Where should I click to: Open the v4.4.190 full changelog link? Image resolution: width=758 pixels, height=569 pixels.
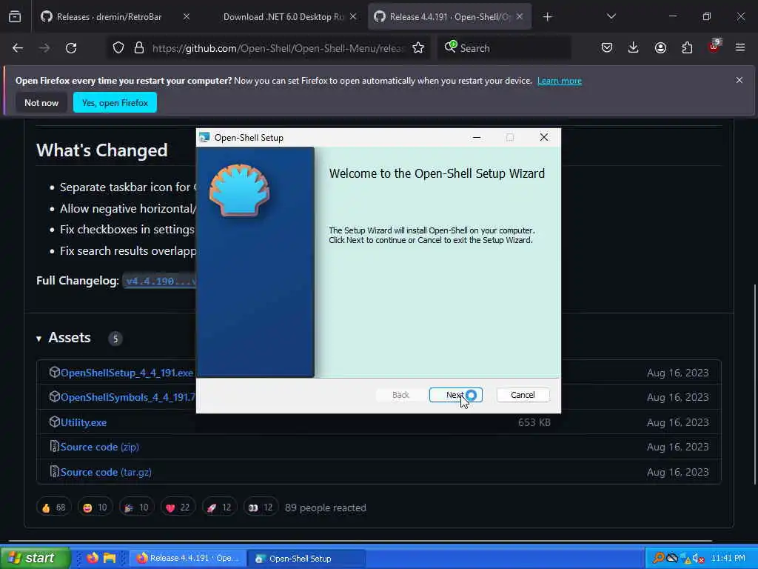[x=160, y=281]
